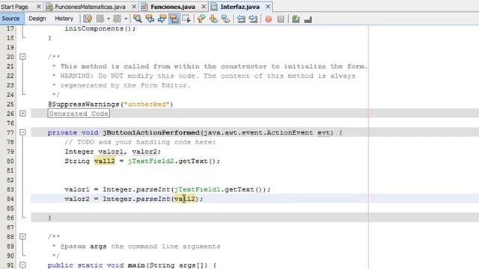Go to previous occurrence icon

coord(150,19)
